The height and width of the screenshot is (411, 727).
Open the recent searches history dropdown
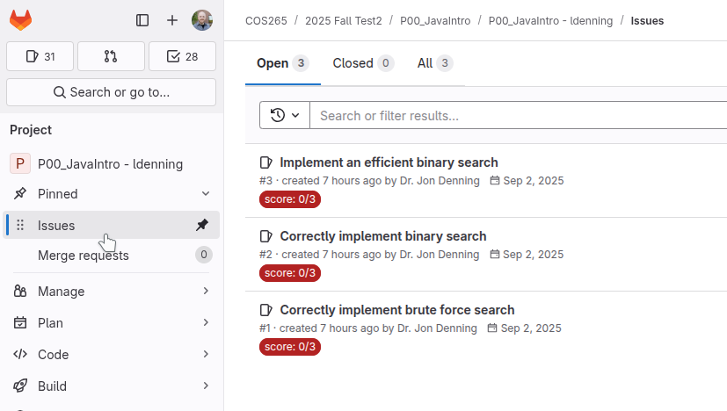pyautogui.click(x=285, y=115)
